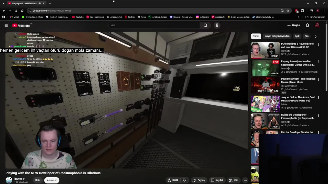Screen dimensions: 328x184
Task: Open the Tüm Yer İşaretleri folder
Action: pos(315,17)
